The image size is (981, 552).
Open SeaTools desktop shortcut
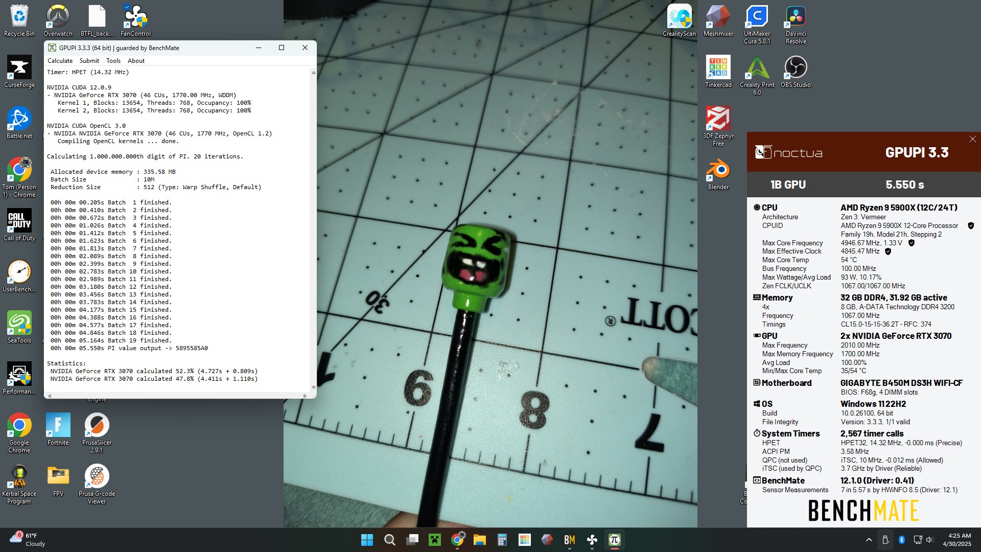click(x=19, y=327)
